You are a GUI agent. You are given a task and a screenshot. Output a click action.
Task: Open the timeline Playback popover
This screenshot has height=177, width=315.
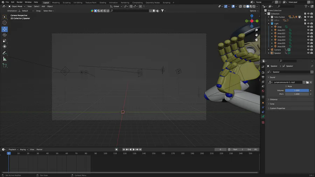point(13,149)
